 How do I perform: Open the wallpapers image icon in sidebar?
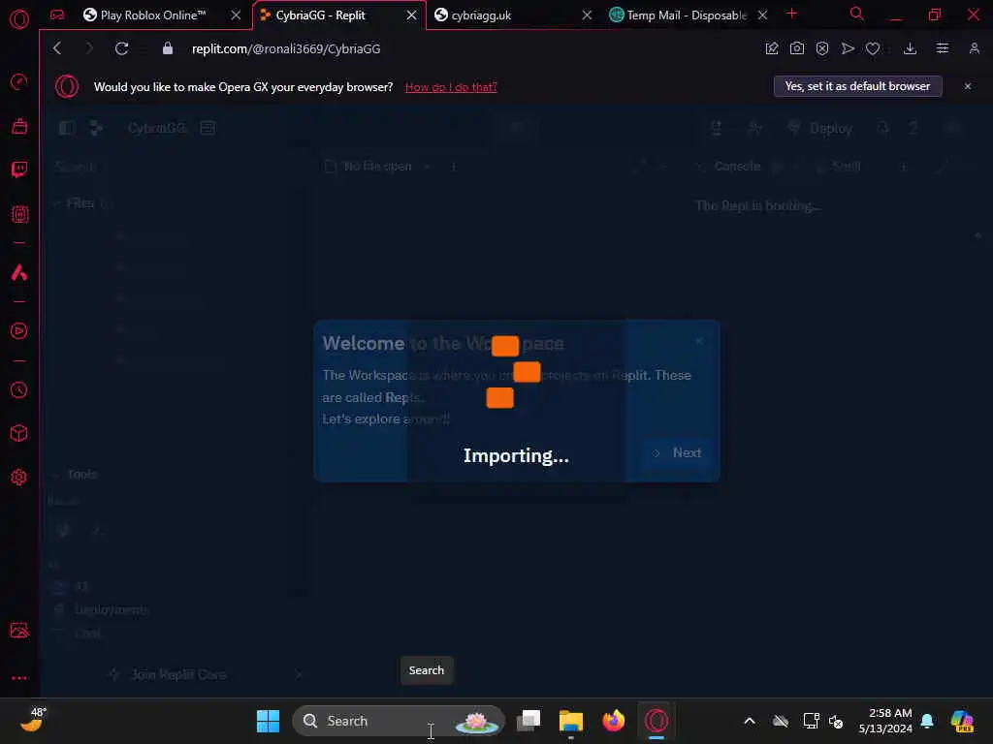[x=19, y=630]
